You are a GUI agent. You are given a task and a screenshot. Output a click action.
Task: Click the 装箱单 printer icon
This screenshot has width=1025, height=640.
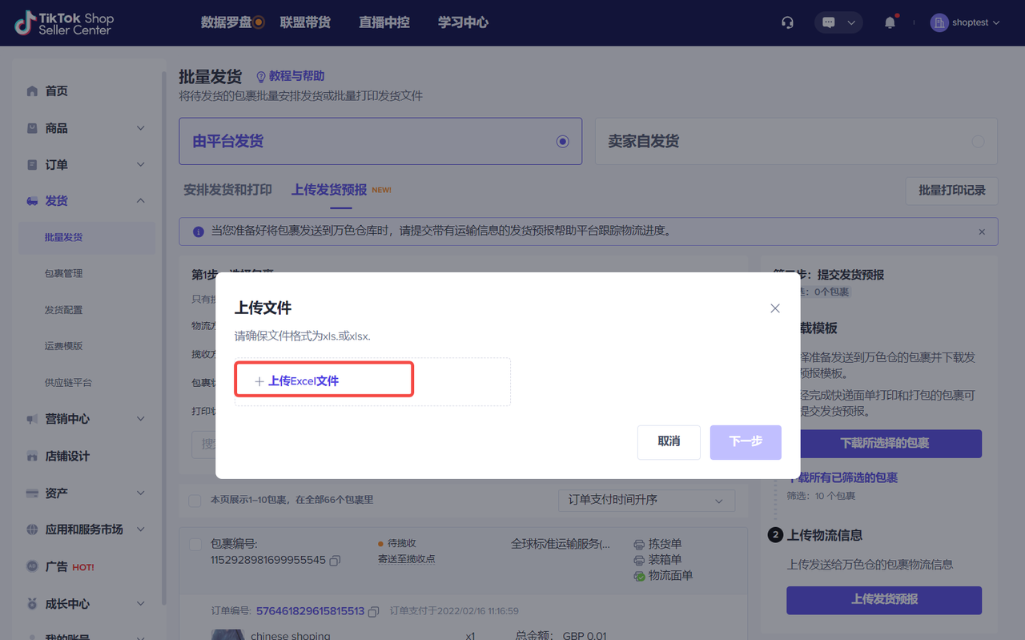(639, 560)
